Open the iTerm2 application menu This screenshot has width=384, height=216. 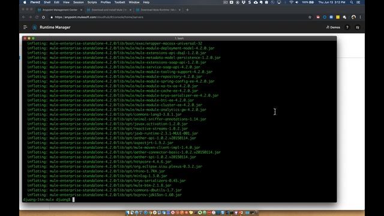coord(35,2)
